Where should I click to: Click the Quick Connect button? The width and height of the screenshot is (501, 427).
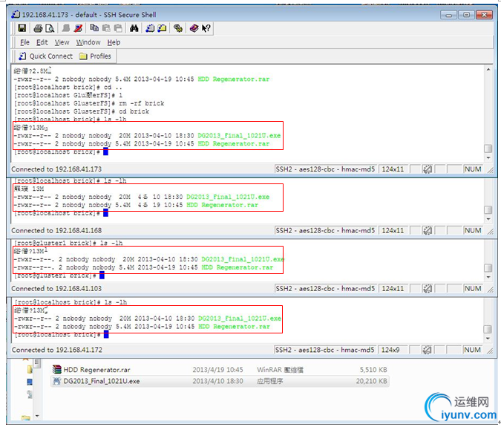[x=45, y=56]
